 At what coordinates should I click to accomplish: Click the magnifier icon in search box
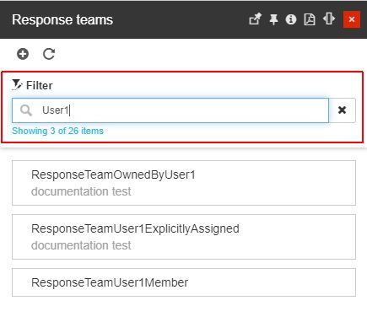(26, 110)
